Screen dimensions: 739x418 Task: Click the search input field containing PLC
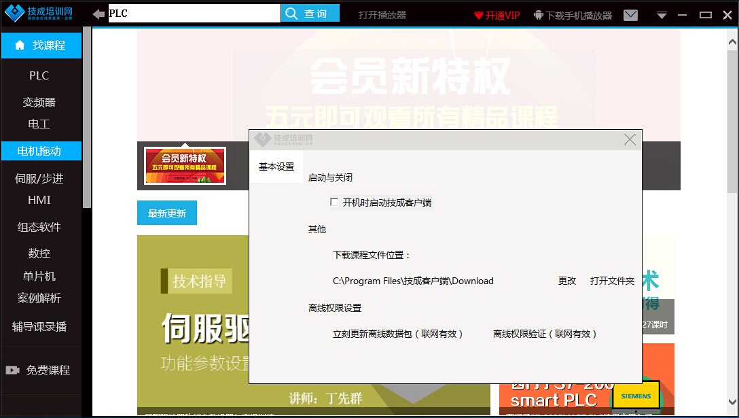pos(194,14)
